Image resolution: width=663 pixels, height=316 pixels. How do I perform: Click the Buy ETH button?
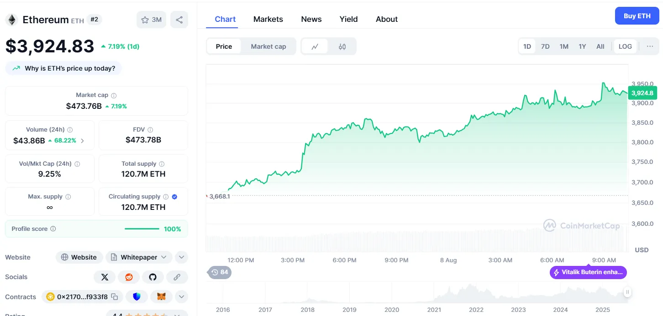pos(637,16)
